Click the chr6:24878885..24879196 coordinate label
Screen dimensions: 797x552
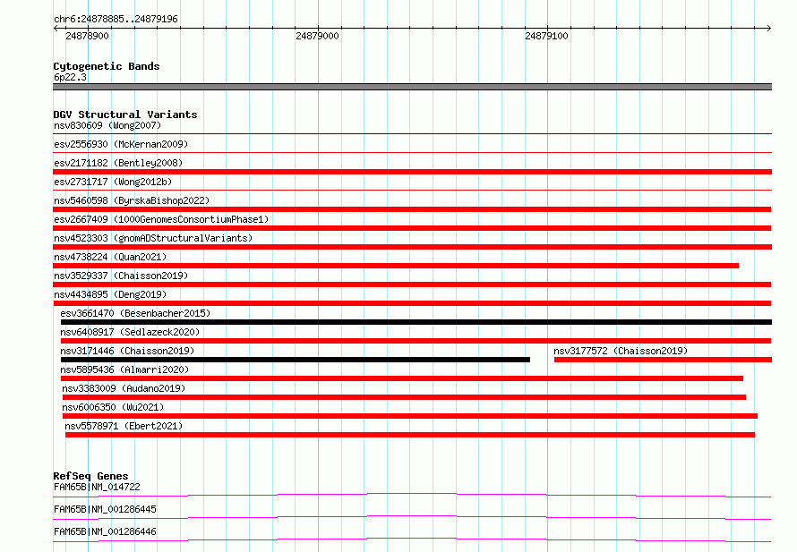click(116, 19)
